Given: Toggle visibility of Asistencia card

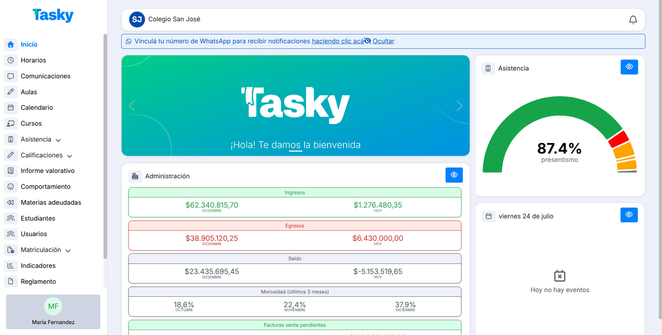Looking at the screenshot, I should pos(629,67).
